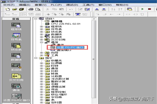Click the red STOP mode icon

tap(149, 9)
